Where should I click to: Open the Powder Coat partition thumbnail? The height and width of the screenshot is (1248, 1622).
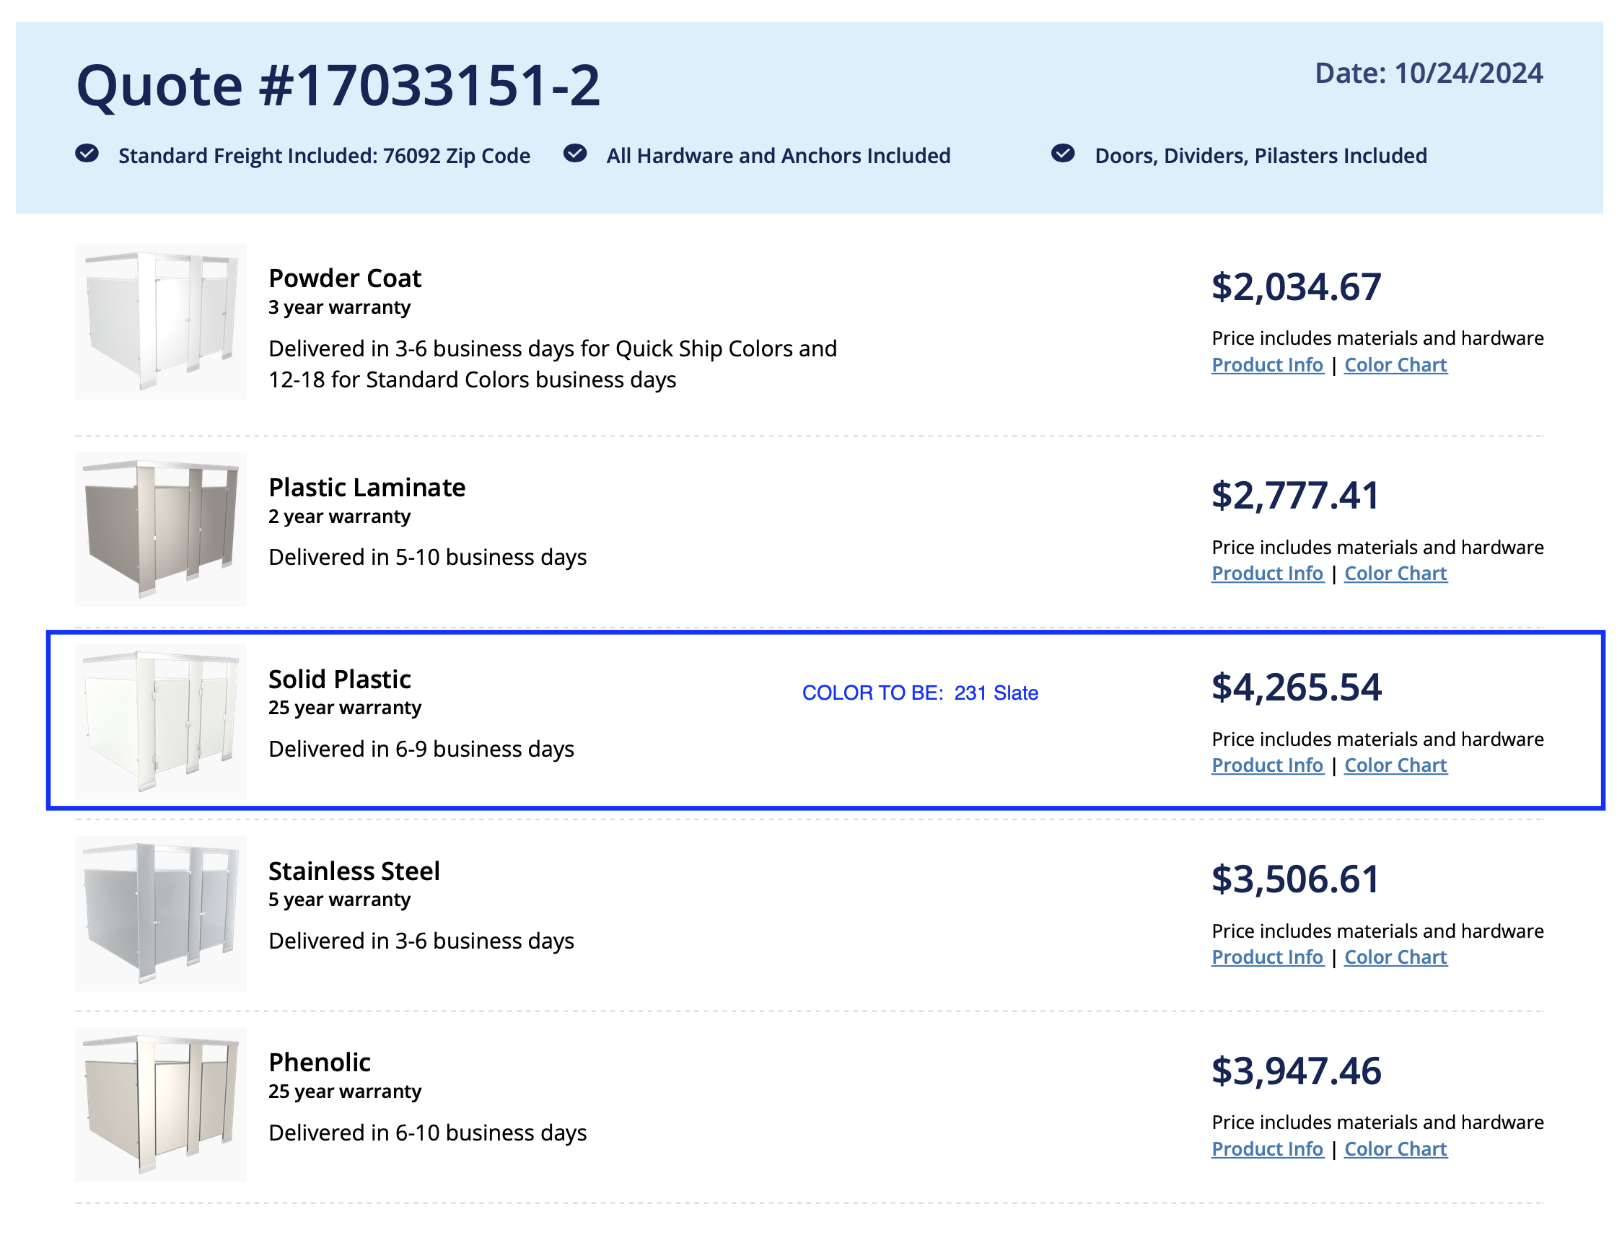pyautogui.click(x=160, y=322)
